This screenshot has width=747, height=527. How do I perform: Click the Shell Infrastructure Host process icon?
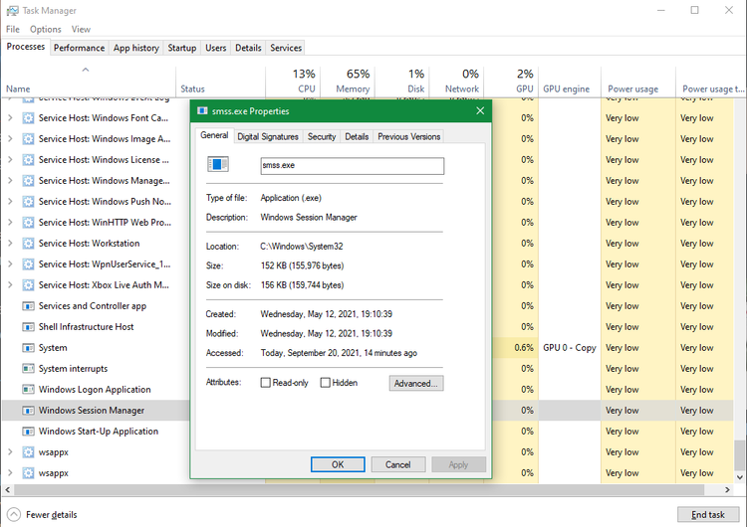[x=29, y=327]
